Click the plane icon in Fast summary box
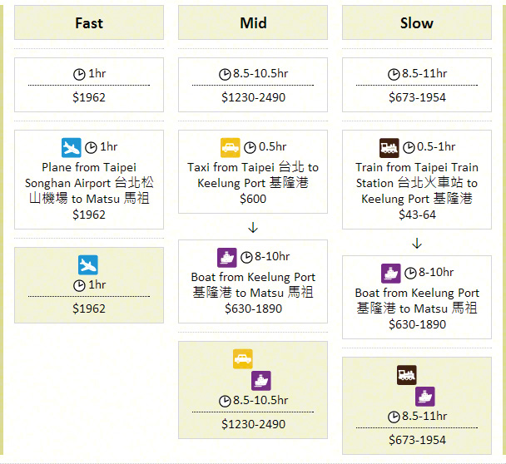The height and width of the screenshot is (464, 506). (x=88, y=265)
